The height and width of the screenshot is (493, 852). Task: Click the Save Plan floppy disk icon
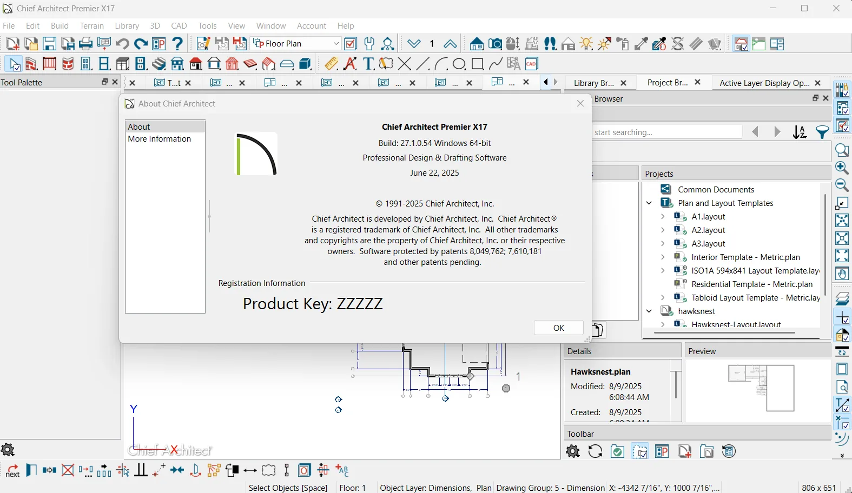[49, 44]
